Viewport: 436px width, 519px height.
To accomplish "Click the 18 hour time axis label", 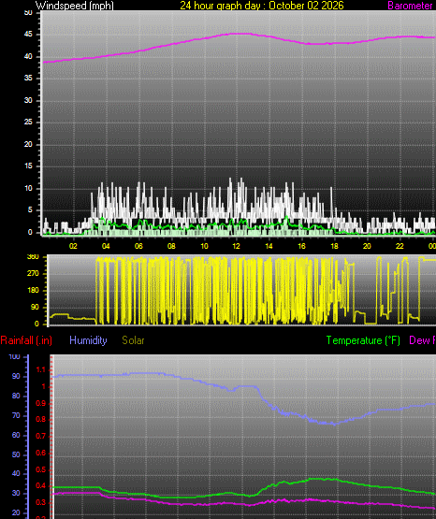I will tap(334, 246).
